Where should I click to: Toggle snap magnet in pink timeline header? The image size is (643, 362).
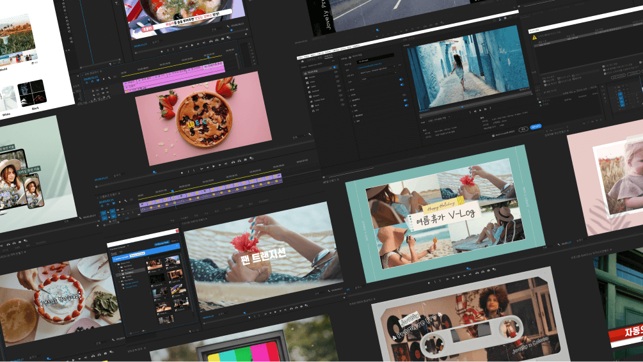click(x=92, y=81)
